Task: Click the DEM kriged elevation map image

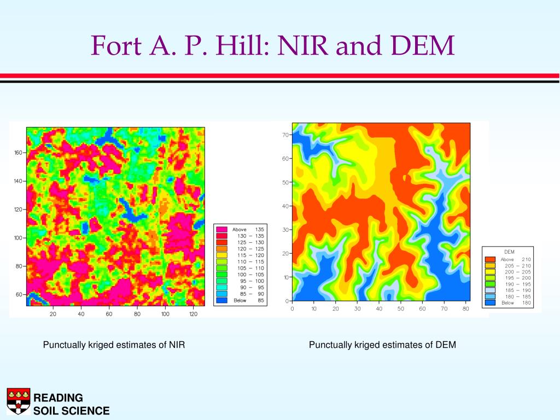Action: point(381,212)
